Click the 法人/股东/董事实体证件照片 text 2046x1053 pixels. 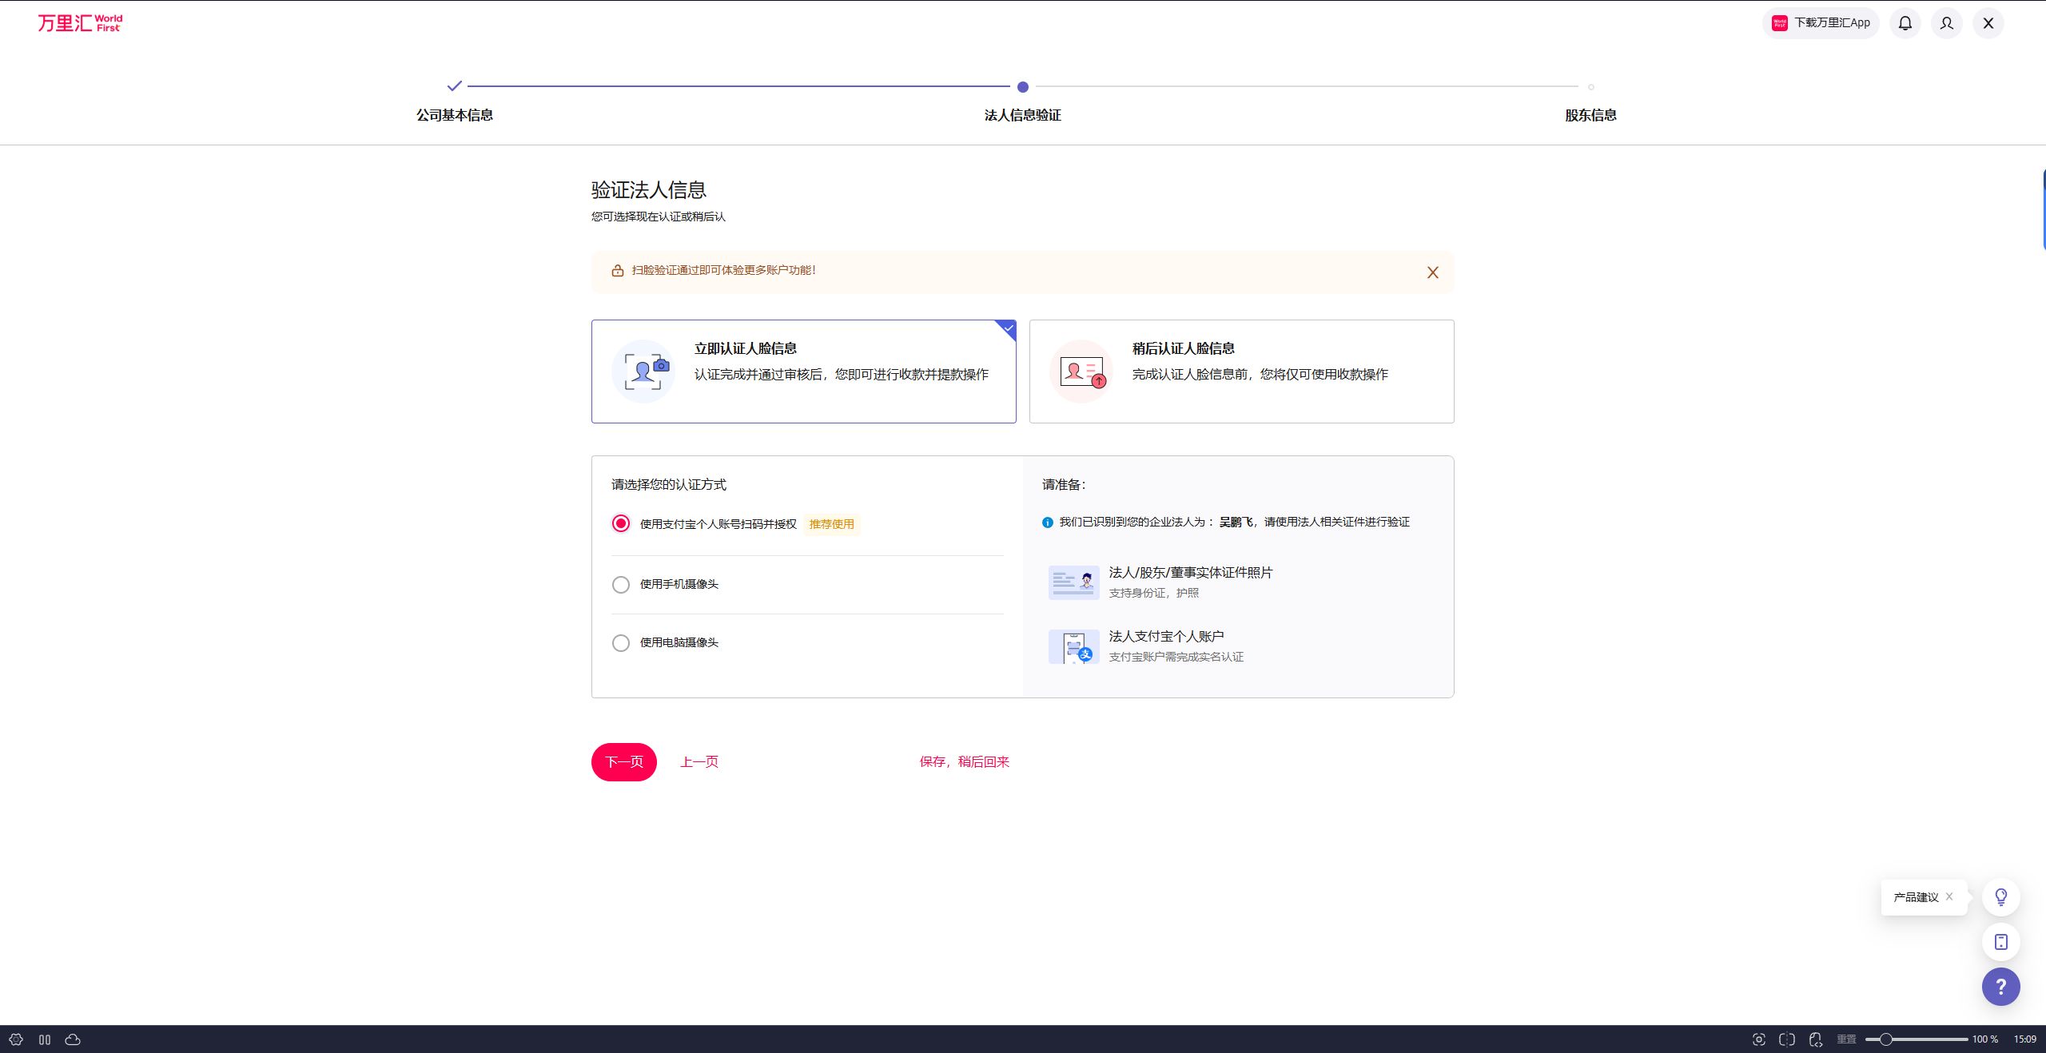(1190, 573)
